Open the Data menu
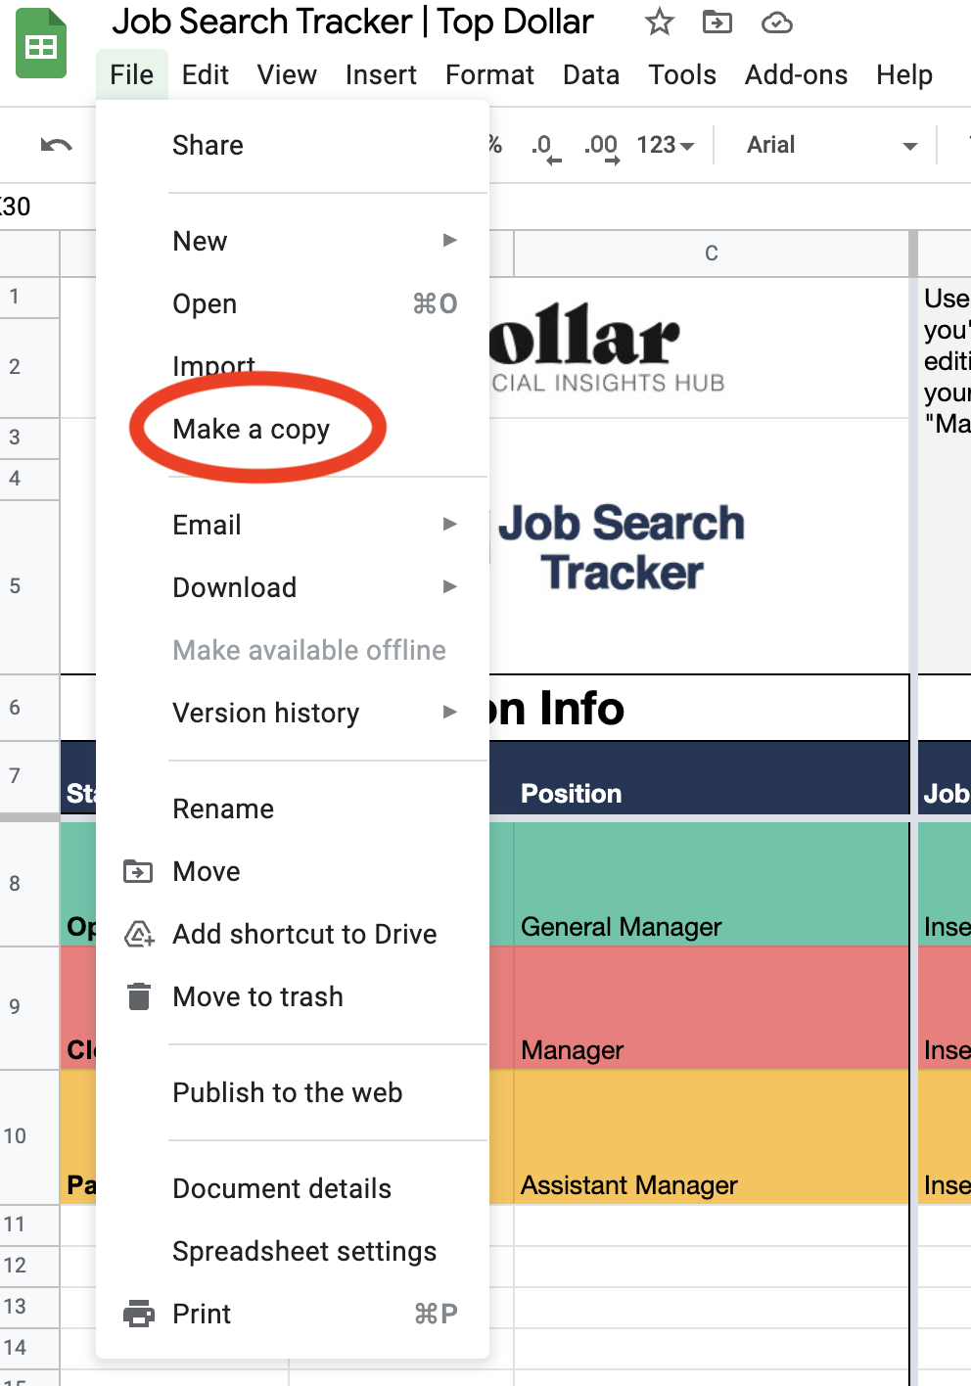 coord(590,74)
